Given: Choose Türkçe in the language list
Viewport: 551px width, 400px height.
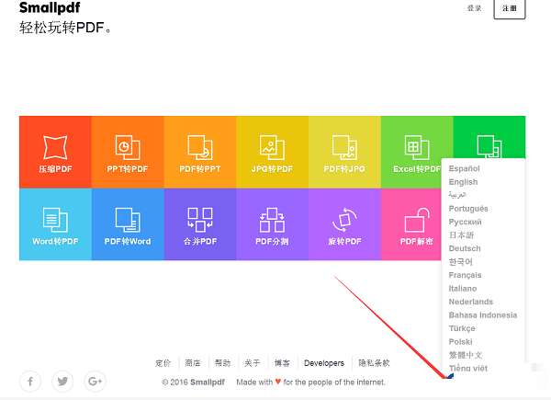Looking at the screenshot, I should click(x=462, y=328).
